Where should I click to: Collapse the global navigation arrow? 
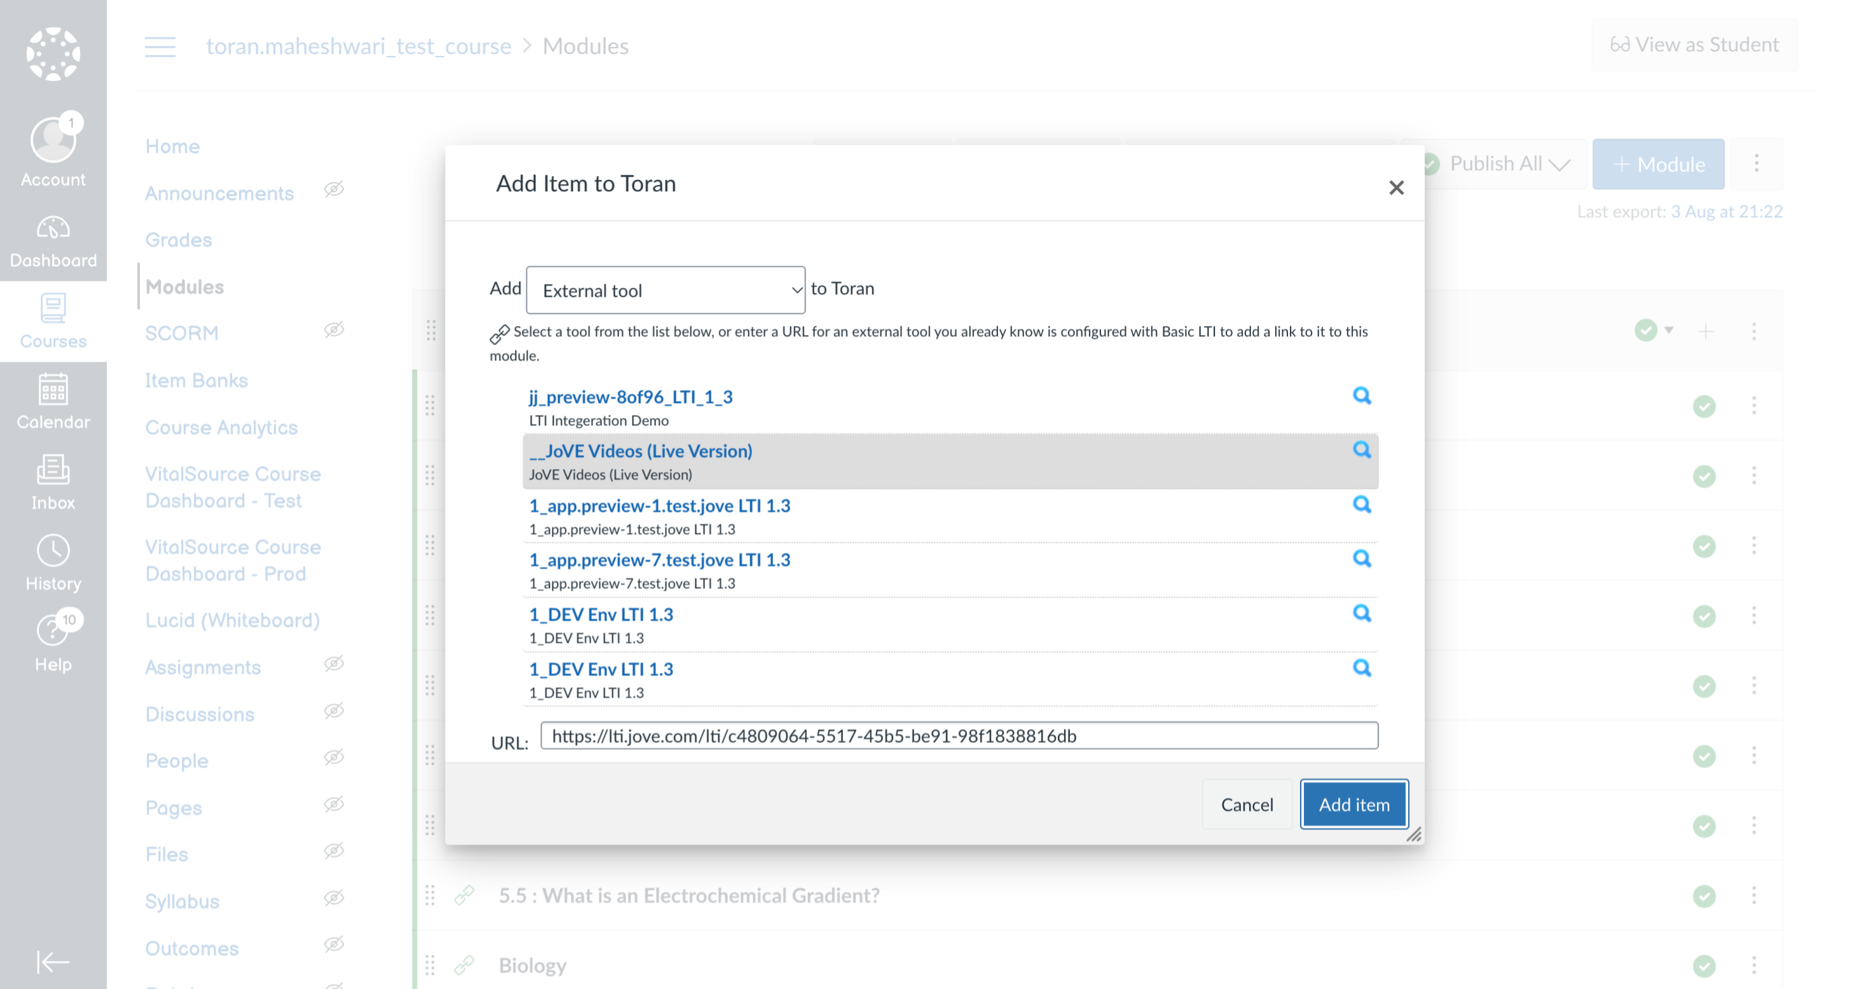click(x=53, y=962)
